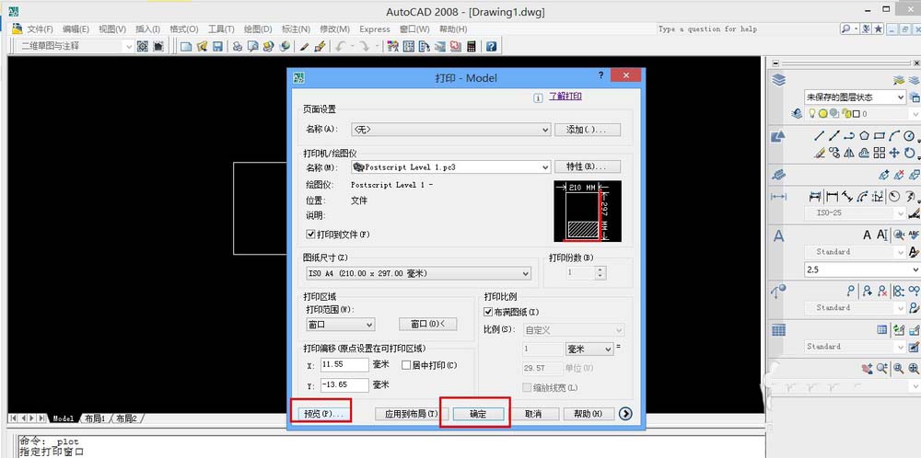Expand more options arrow in plot dialog

point(625,414)
